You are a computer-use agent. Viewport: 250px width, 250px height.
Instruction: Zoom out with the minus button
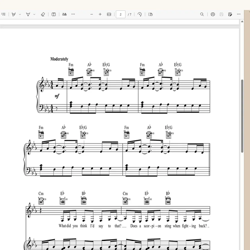point(91,14)
